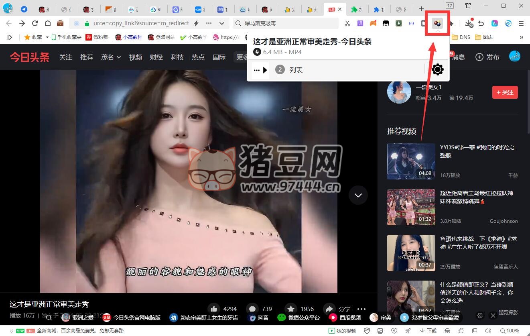Click the lightning speed mode icon
The height and width of the screenshot is (336, 530).
[x=196, y=23]
